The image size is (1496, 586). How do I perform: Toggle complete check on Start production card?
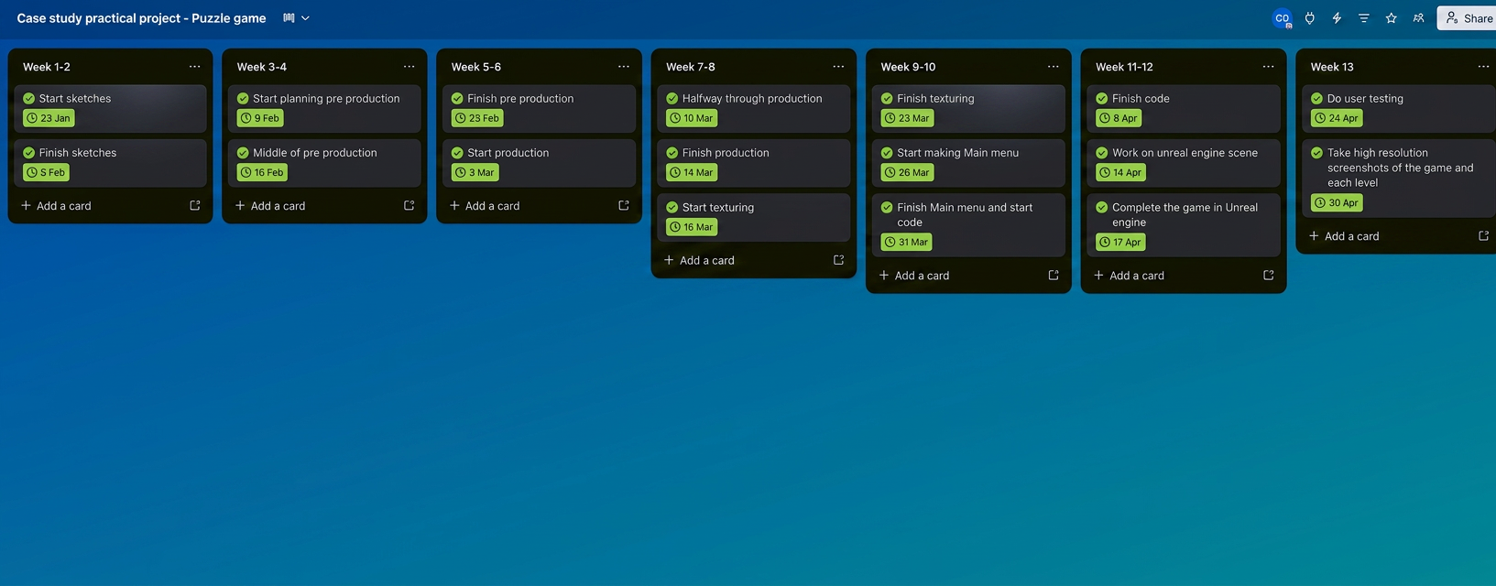(457, 153)
